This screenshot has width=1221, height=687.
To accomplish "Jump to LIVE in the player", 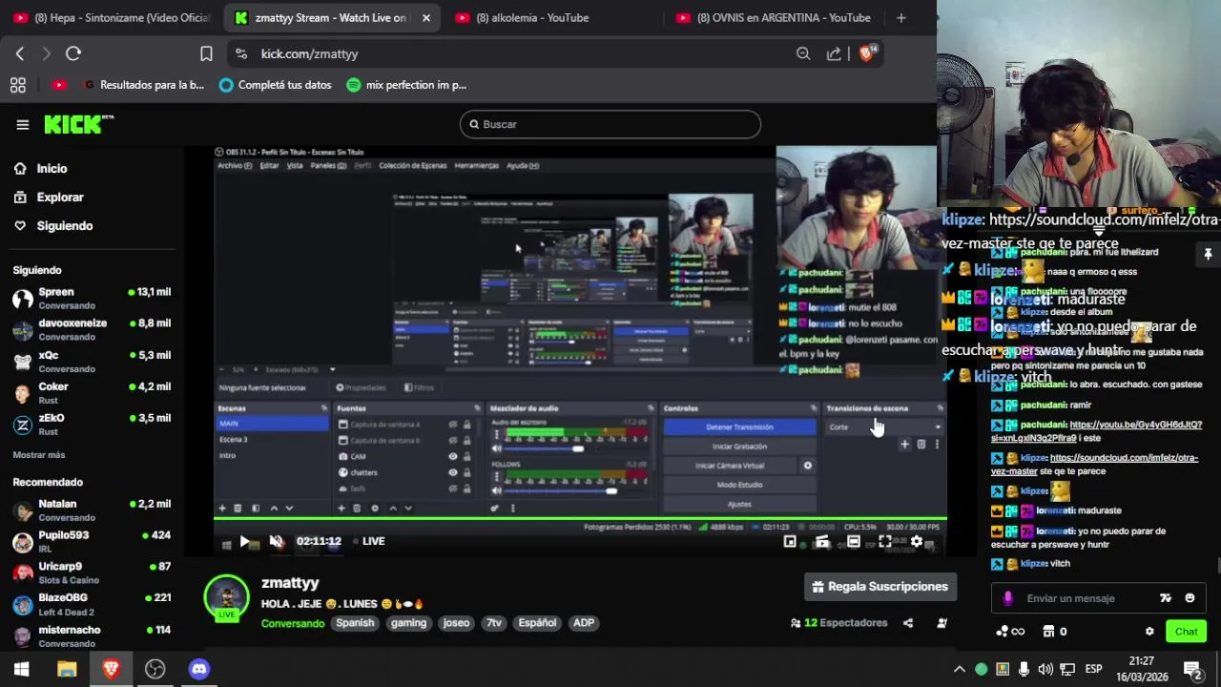I will coord(368,541).
